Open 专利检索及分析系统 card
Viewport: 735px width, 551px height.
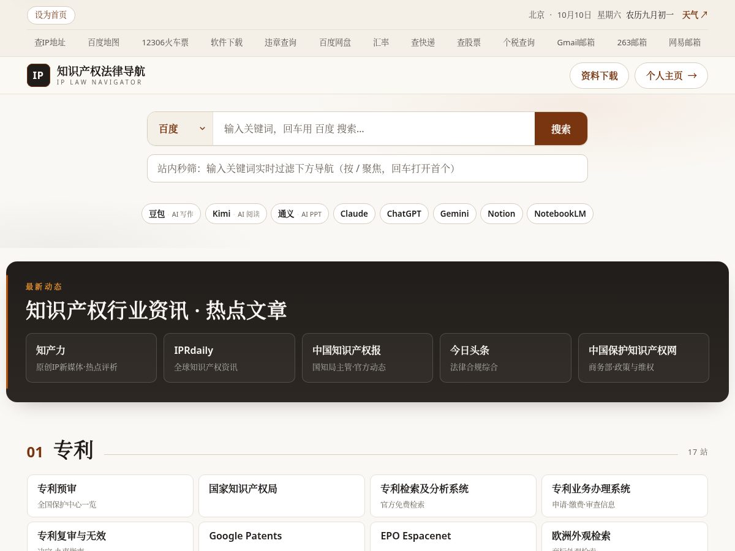[453, 496]
